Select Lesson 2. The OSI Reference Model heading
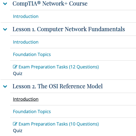The height and width of the screenshot is (136, 136). [58, 86]
